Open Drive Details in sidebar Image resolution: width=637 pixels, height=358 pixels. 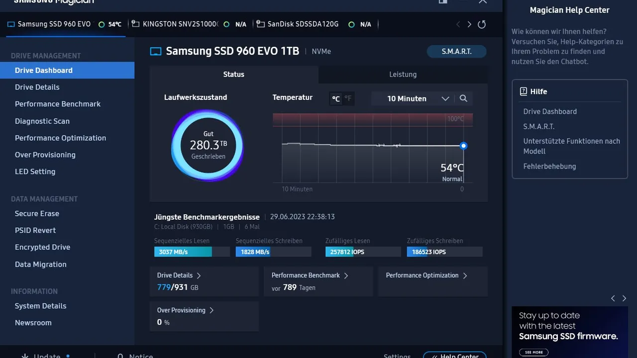click(67, 87)
